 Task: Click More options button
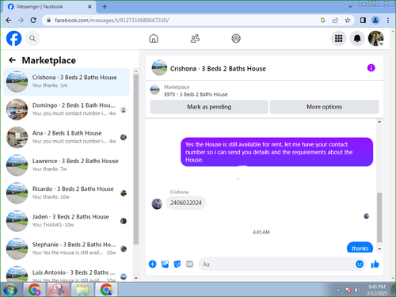[x=324, y=107]
